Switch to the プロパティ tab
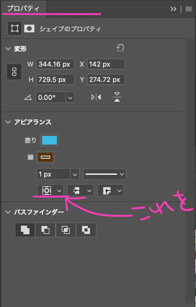The image size is (196, 307). pos(23,9)
